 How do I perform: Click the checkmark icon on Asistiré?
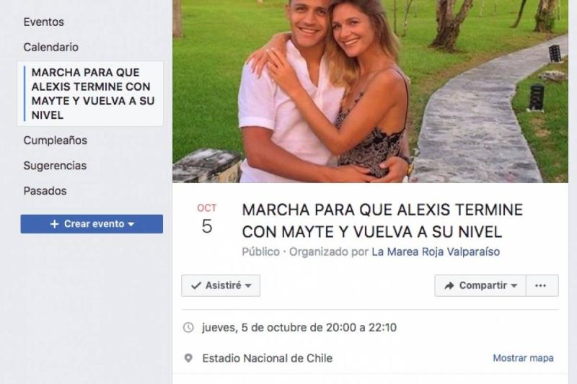pyautogui.click(x=196, y=285)
